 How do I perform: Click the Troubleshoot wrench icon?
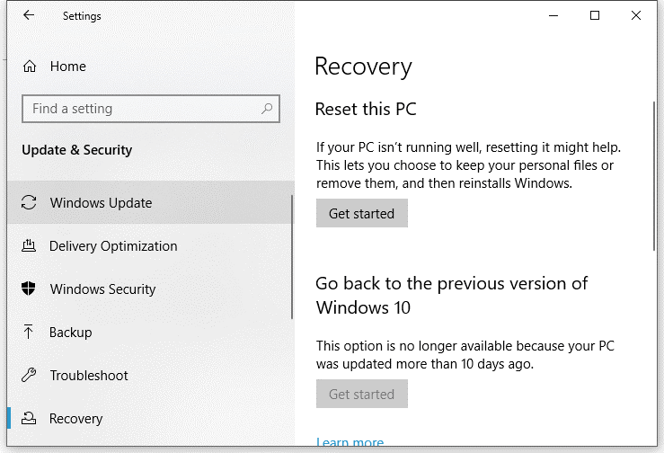pyautogui.click(x=29, y=376)
